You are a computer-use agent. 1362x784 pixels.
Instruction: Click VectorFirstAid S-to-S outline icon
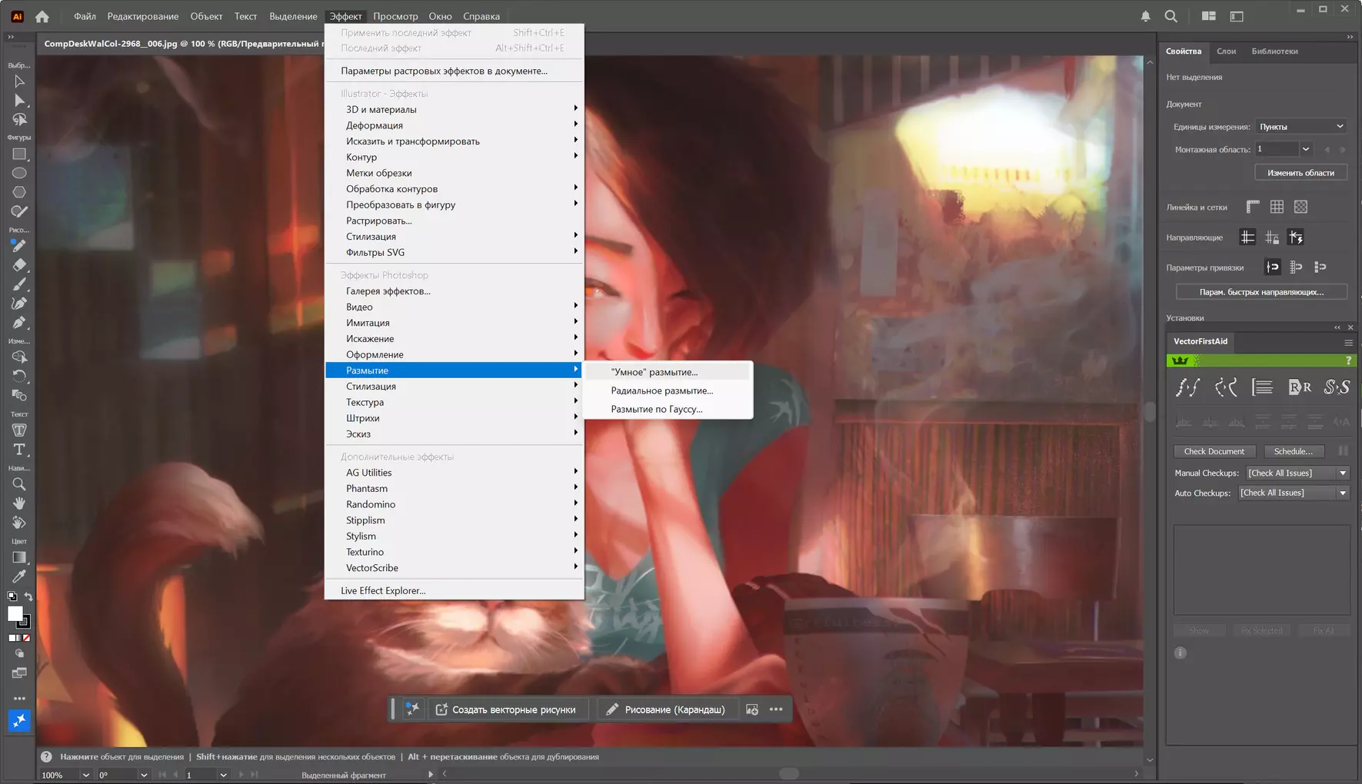coord(1337,387)
